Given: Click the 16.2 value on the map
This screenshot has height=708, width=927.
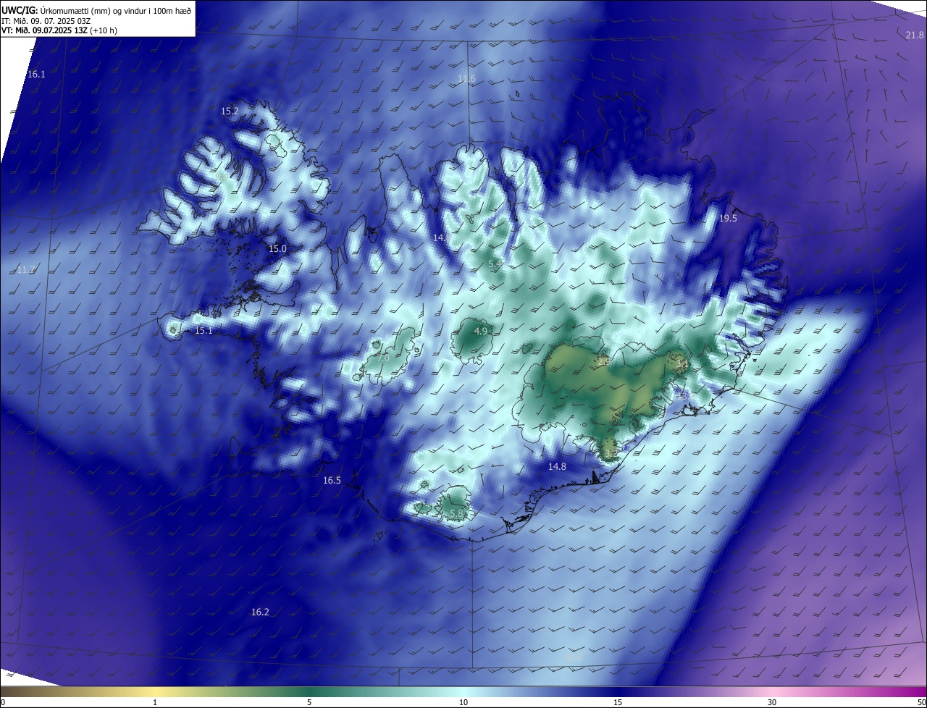Looking at the screenshot, I should coord(260,612).
